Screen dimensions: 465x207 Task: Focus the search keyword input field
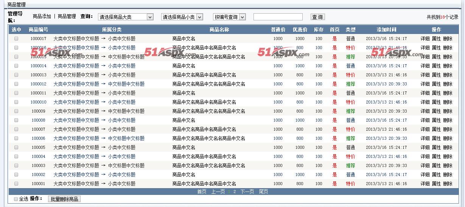pyautogui.click(x=278, y=17)
